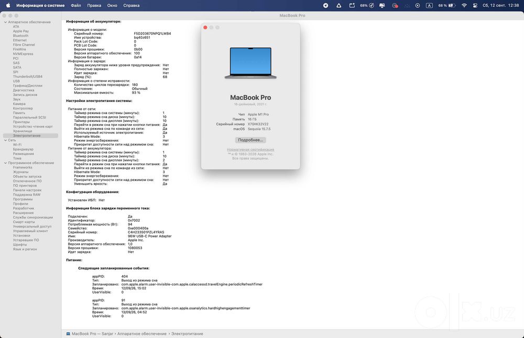Screen dimensions: 524x338
Task: Select Память in the sidebar
Action: (x=19, y=113)
